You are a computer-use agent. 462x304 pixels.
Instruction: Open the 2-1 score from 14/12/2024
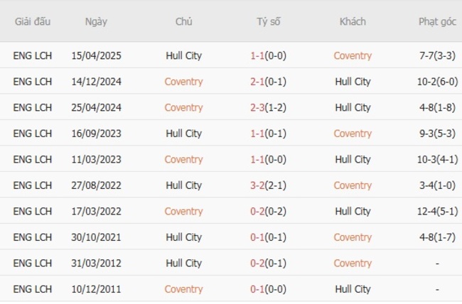click(x=269, y=82)
